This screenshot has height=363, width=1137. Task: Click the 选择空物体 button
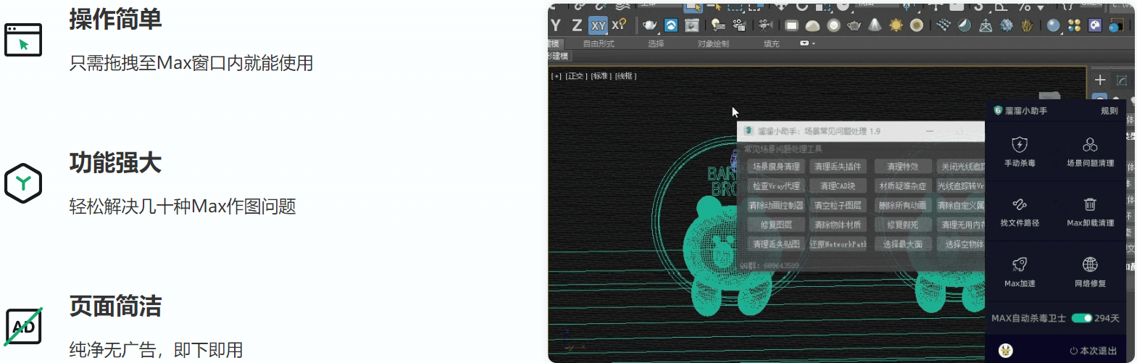(x=962, y=244)
